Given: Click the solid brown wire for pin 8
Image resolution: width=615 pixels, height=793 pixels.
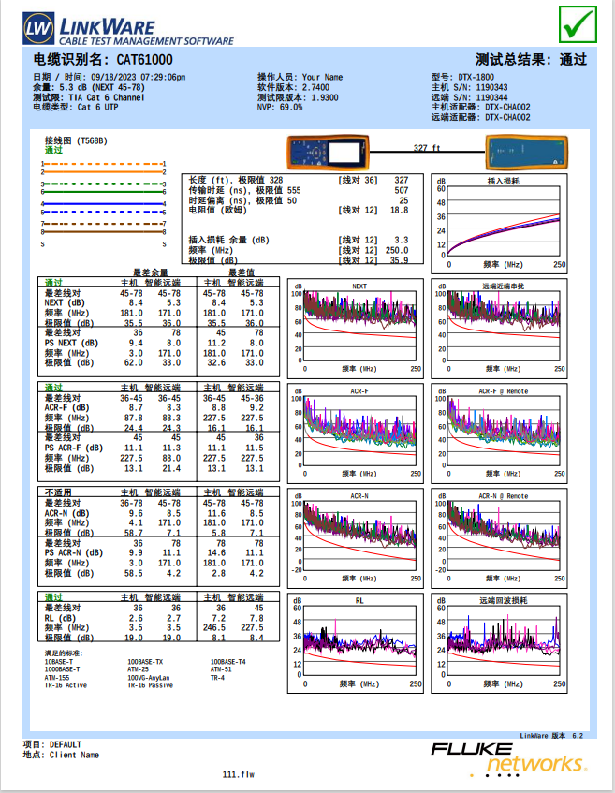Looking at the screenshot, I should tap(103, 232).
